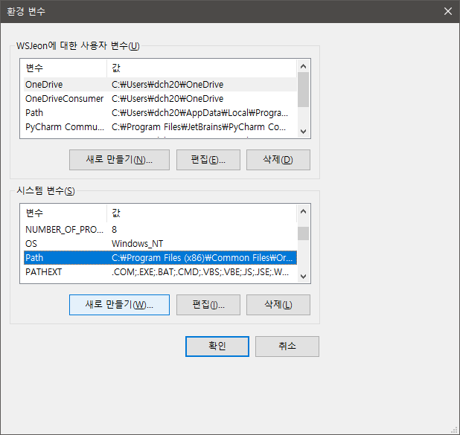
Task: Click value C:₩Program Files₩JetBrains₩PyCharm Co...
Action: tap(199, 127)
